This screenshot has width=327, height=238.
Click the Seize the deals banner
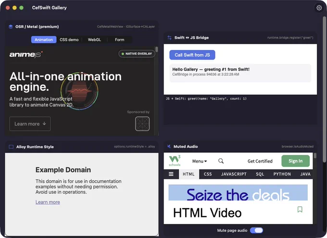(x=238, y=192)
